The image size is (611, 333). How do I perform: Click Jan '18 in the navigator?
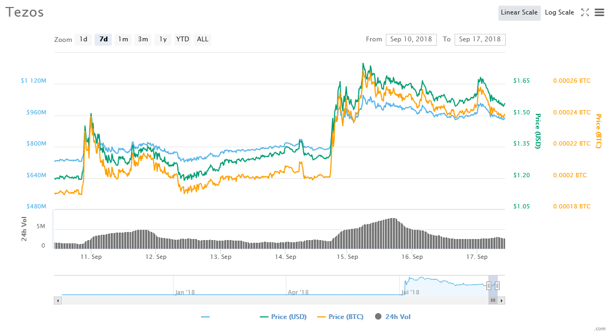[185, 293]
